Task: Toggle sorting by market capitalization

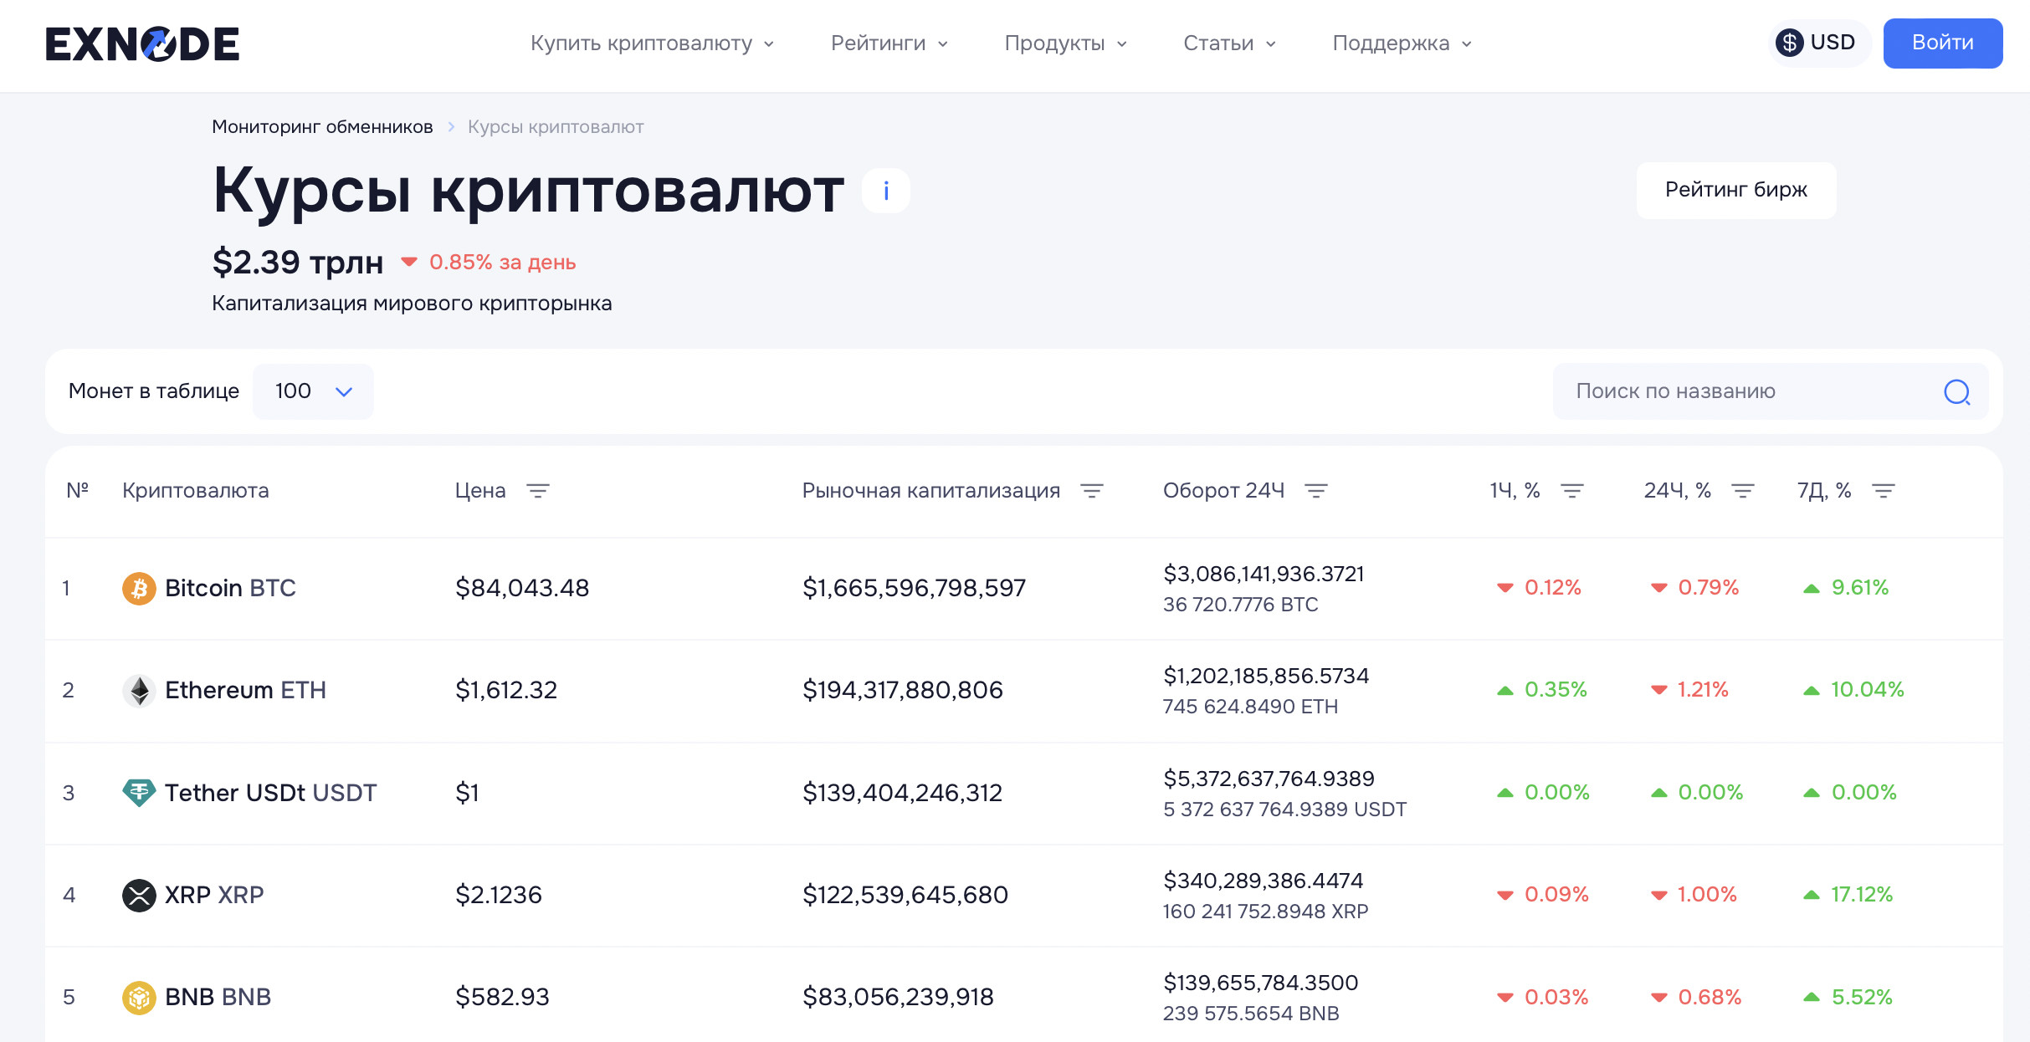Action: click(x=1092, y=491)
